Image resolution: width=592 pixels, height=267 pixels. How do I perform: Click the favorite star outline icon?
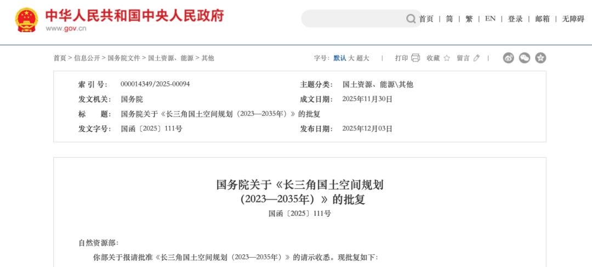447,58
